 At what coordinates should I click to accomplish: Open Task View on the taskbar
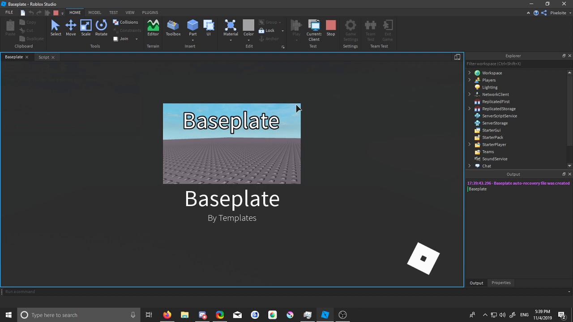pyautogui.click(x=149, y=315)
